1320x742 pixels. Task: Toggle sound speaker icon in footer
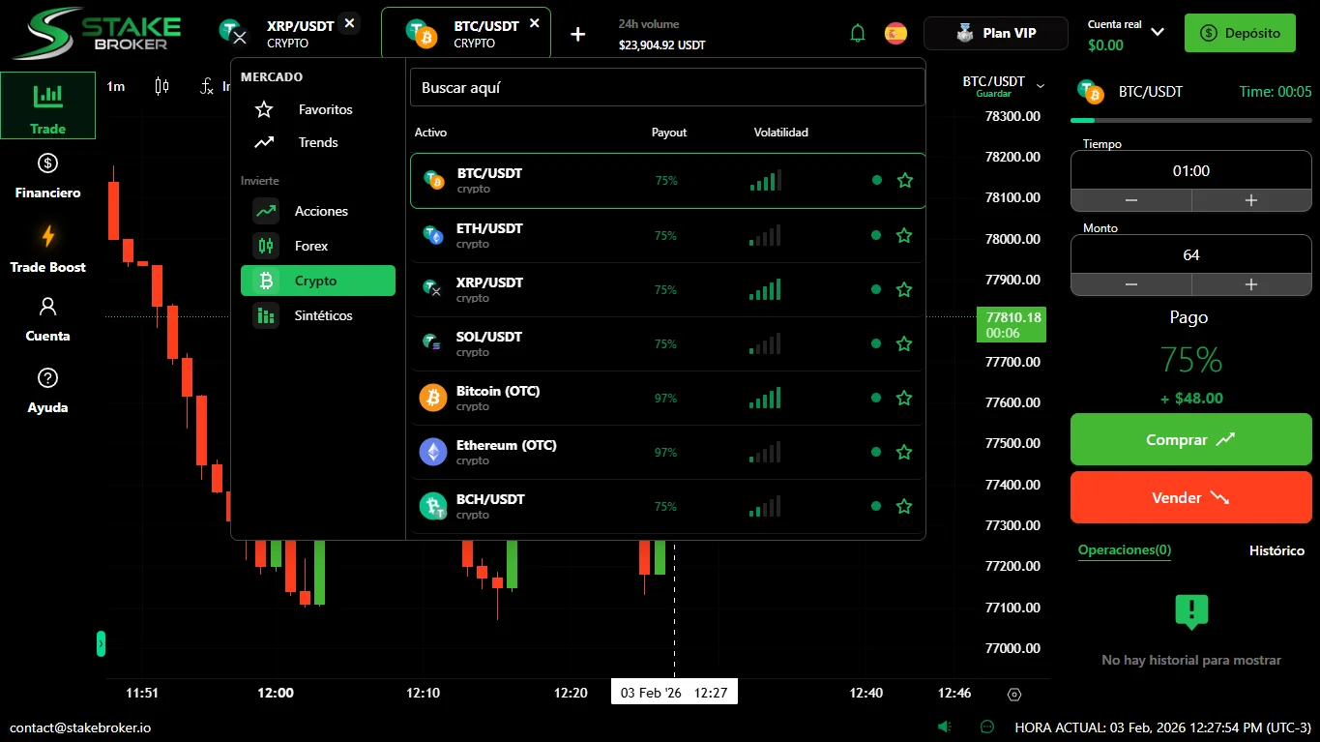pos(945,727)
